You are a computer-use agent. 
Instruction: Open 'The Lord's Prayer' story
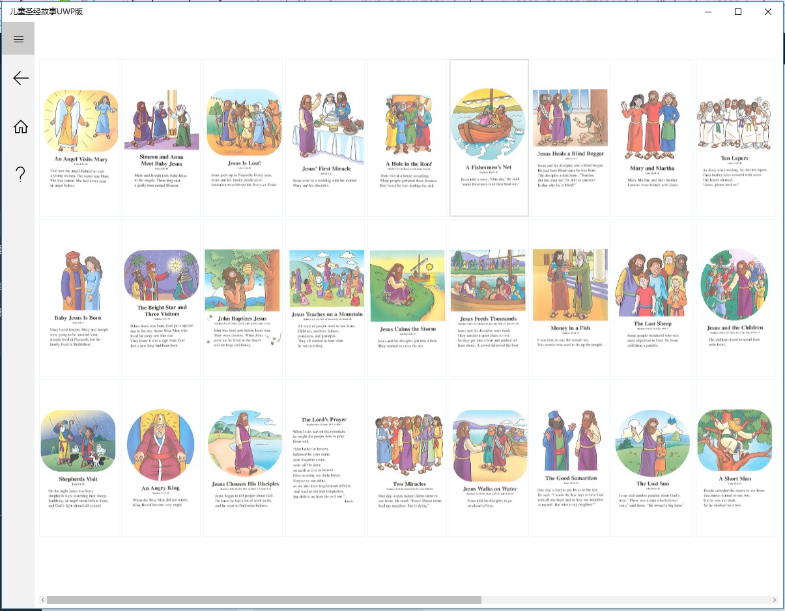(x=325, y=458)
